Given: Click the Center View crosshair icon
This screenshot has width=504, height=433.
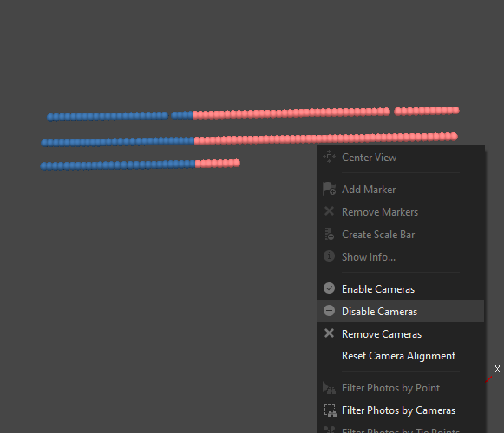Looking at the screenshot, I should tap(329, 157).
